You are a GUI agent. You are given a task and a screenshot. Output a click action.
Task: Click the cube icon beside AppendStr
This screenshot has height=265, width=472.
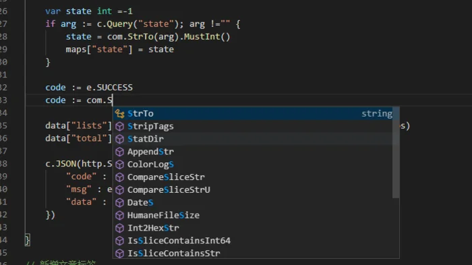(x=119, y=152)
